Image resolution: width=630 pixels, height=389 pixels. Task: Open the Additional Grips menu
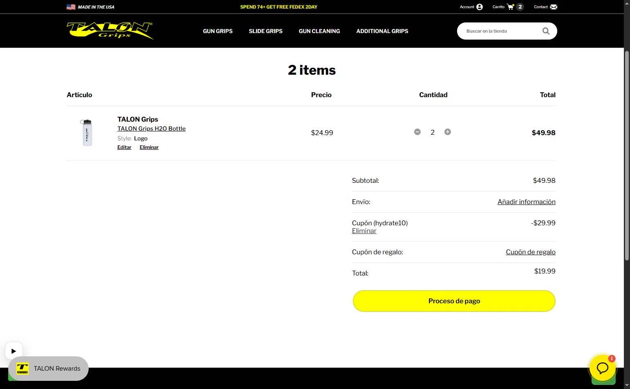[x=382, y=31]
